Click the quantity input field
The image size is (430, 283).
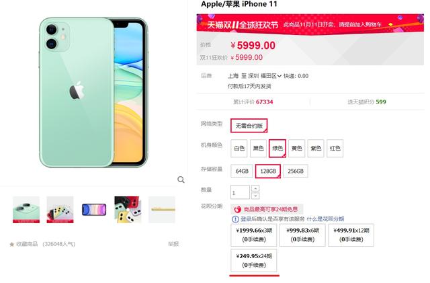point(241,192)
